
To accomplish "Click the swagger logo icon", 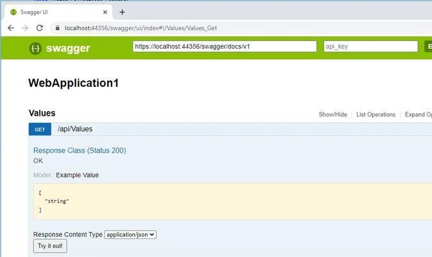I will (35, 48).
